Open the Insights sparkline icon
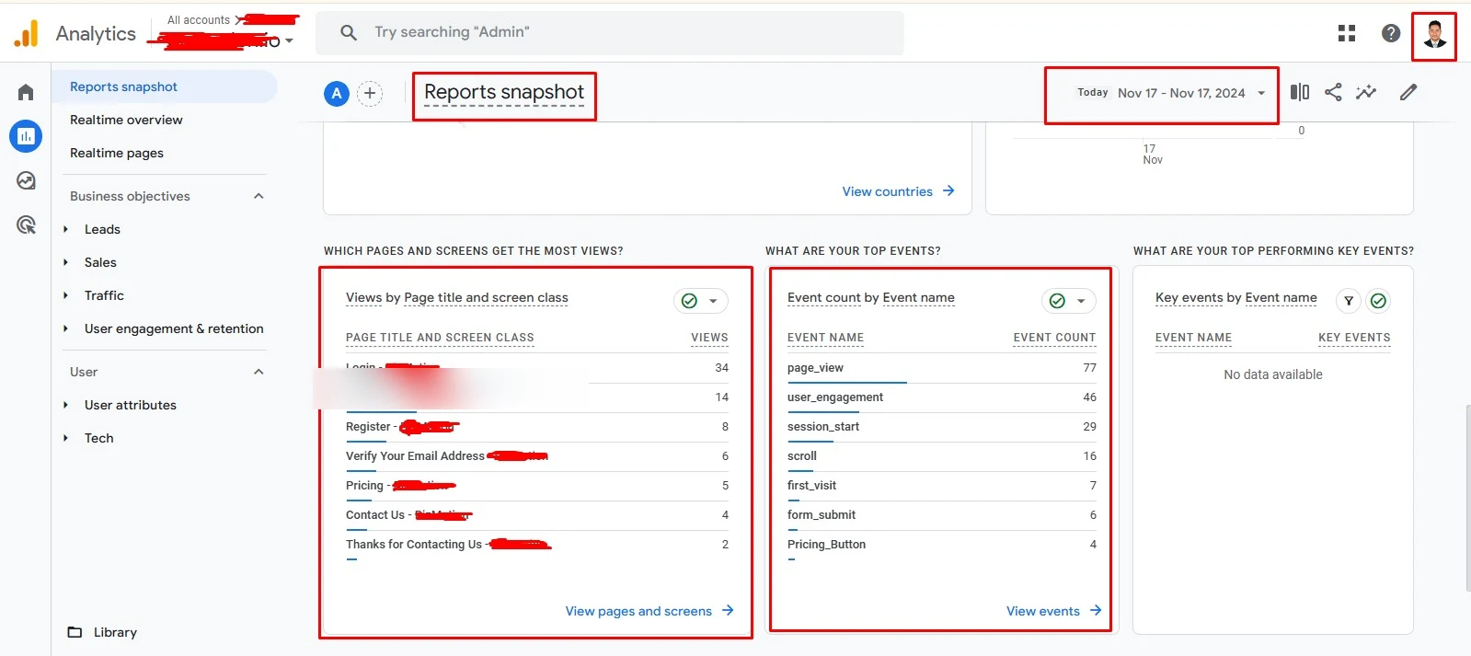This screenshot has height=656, width=1471. tap(1366, 92)
